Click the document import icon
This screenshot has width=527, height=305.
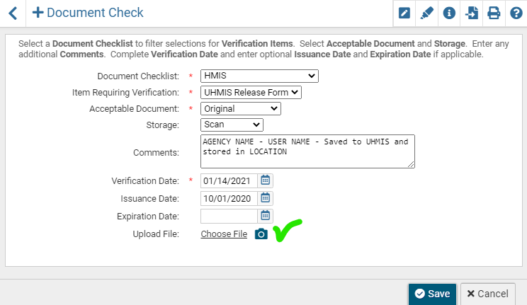pyautogui.click(x=472, y=13)
